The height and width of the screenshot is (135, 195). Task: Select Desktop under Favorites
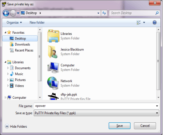pyautogui.click(x=20, y=38)
